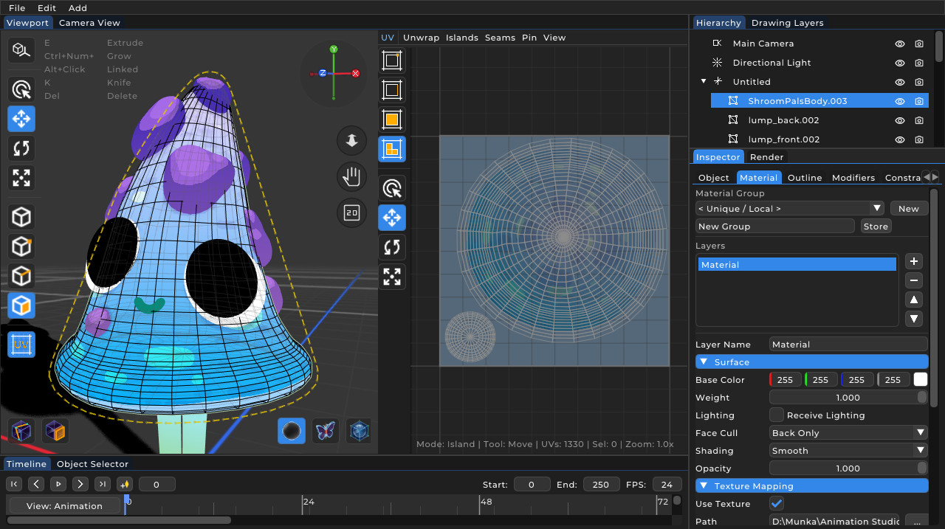The height and width of the screenshot is (529, 945).
Task: Activate the Move tool in the UV editor
Action: [x=392, y=218]
